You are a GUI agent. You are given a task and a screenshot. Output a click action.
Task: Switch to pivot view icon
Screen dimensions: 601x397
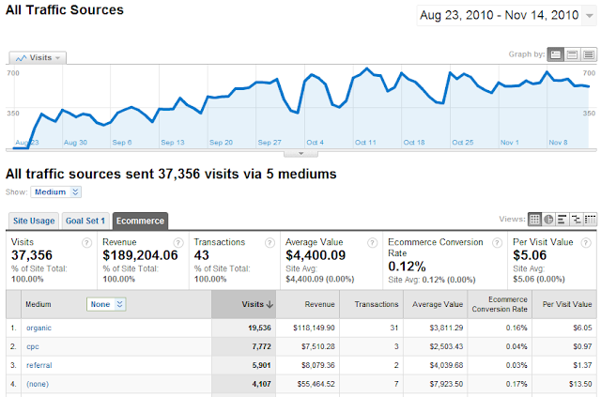(590, 220)
